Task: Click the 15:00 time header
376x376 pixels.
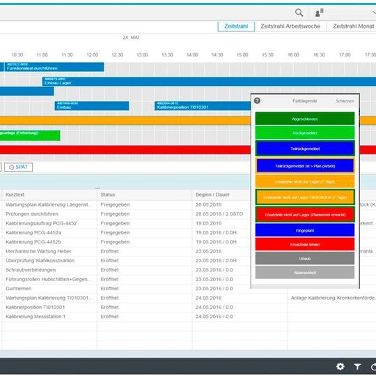Action: click(242, 55)
